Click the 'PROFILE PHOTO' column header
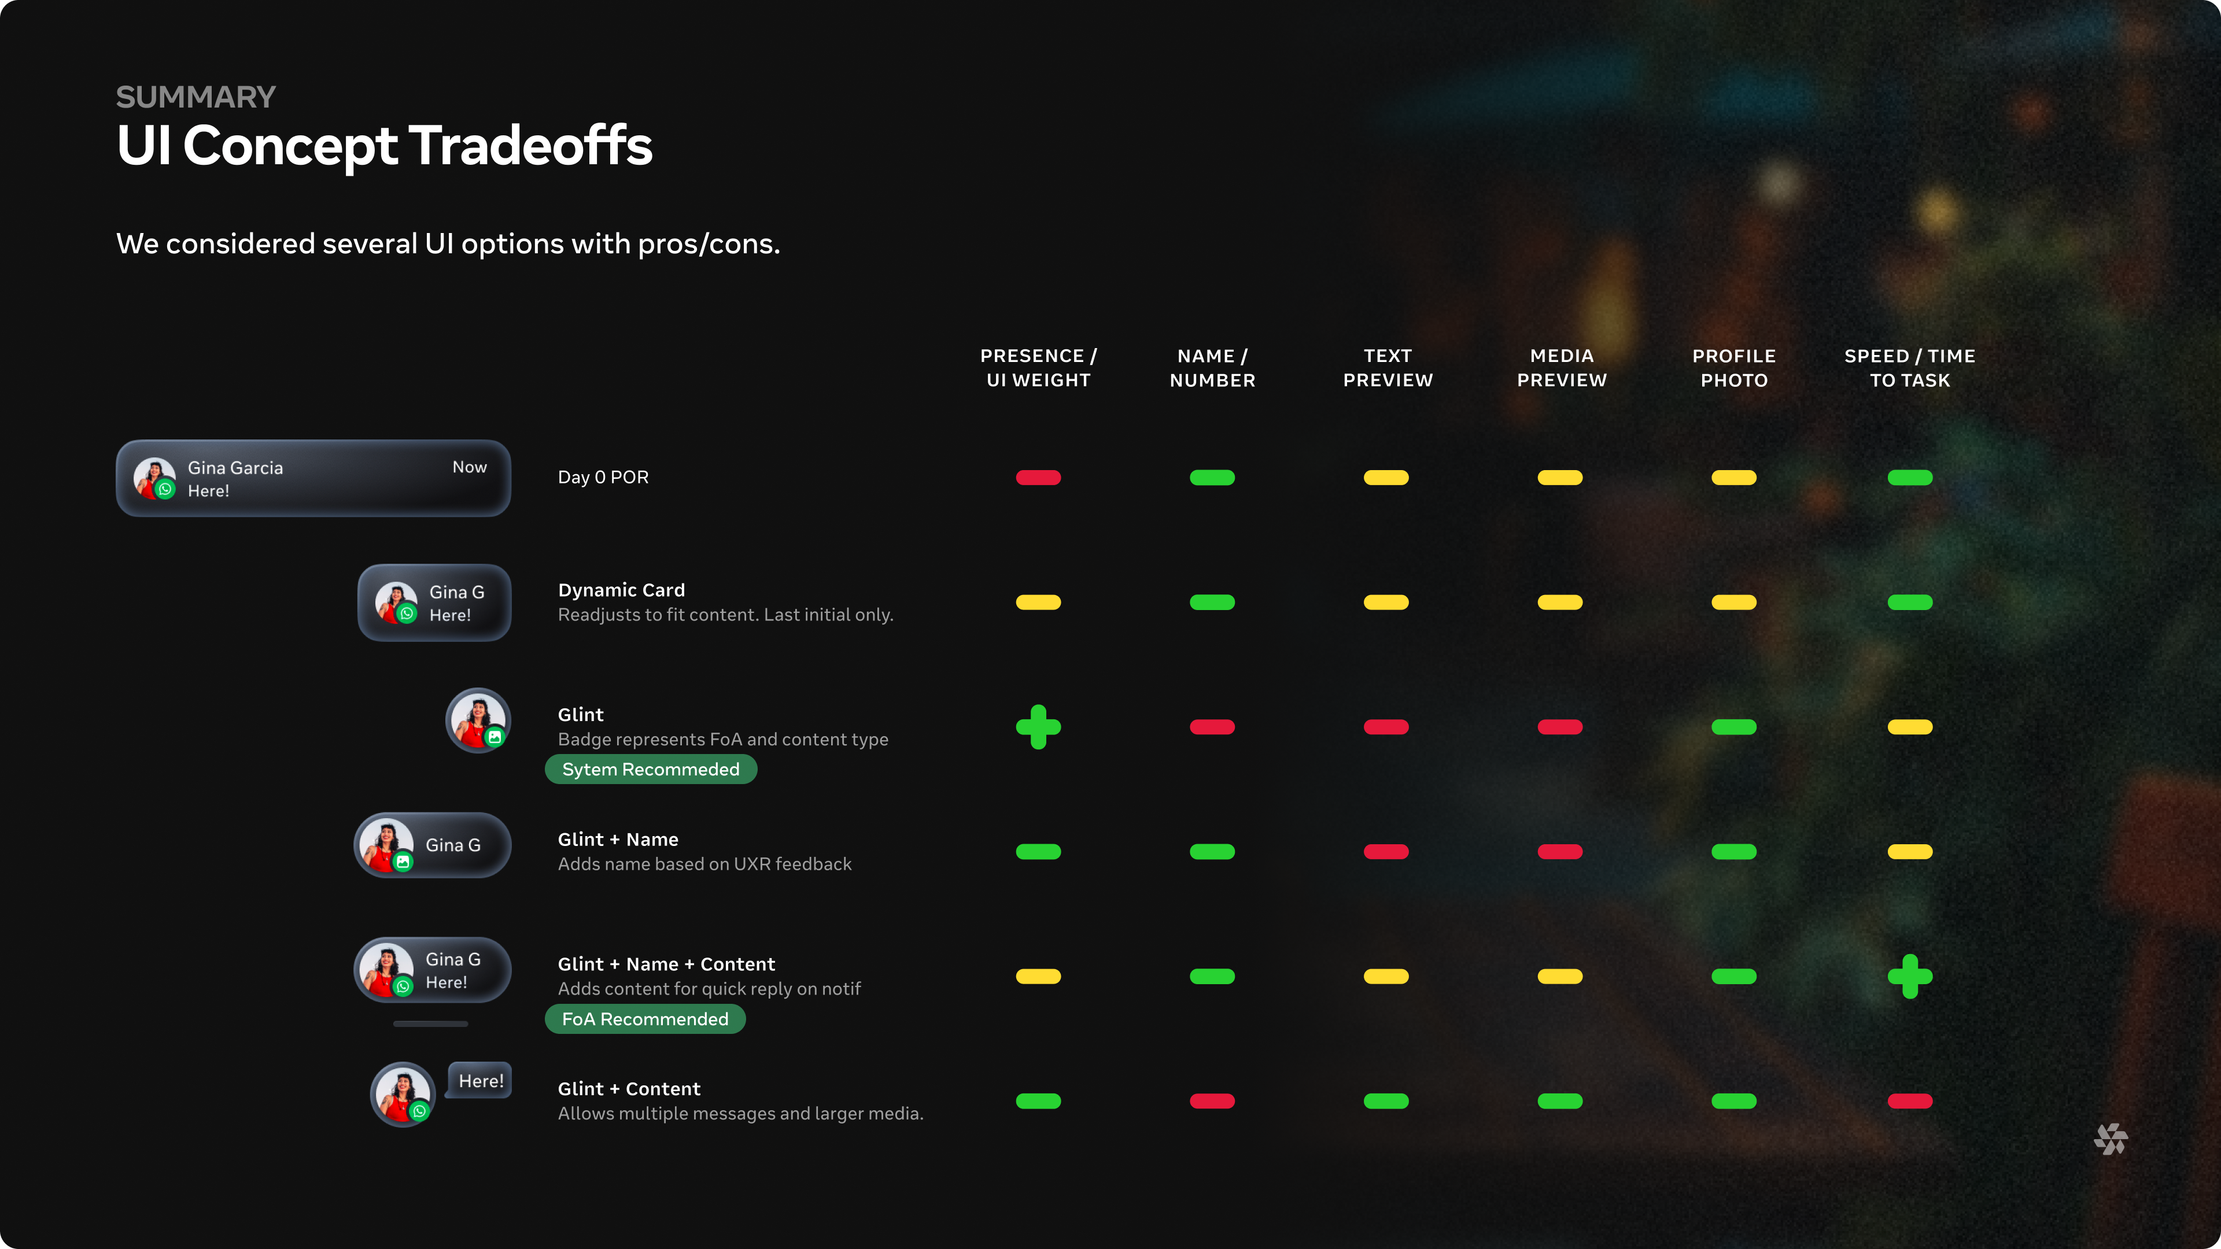This screenshot has width=2221, height=1249. (x=1734, y=368)
